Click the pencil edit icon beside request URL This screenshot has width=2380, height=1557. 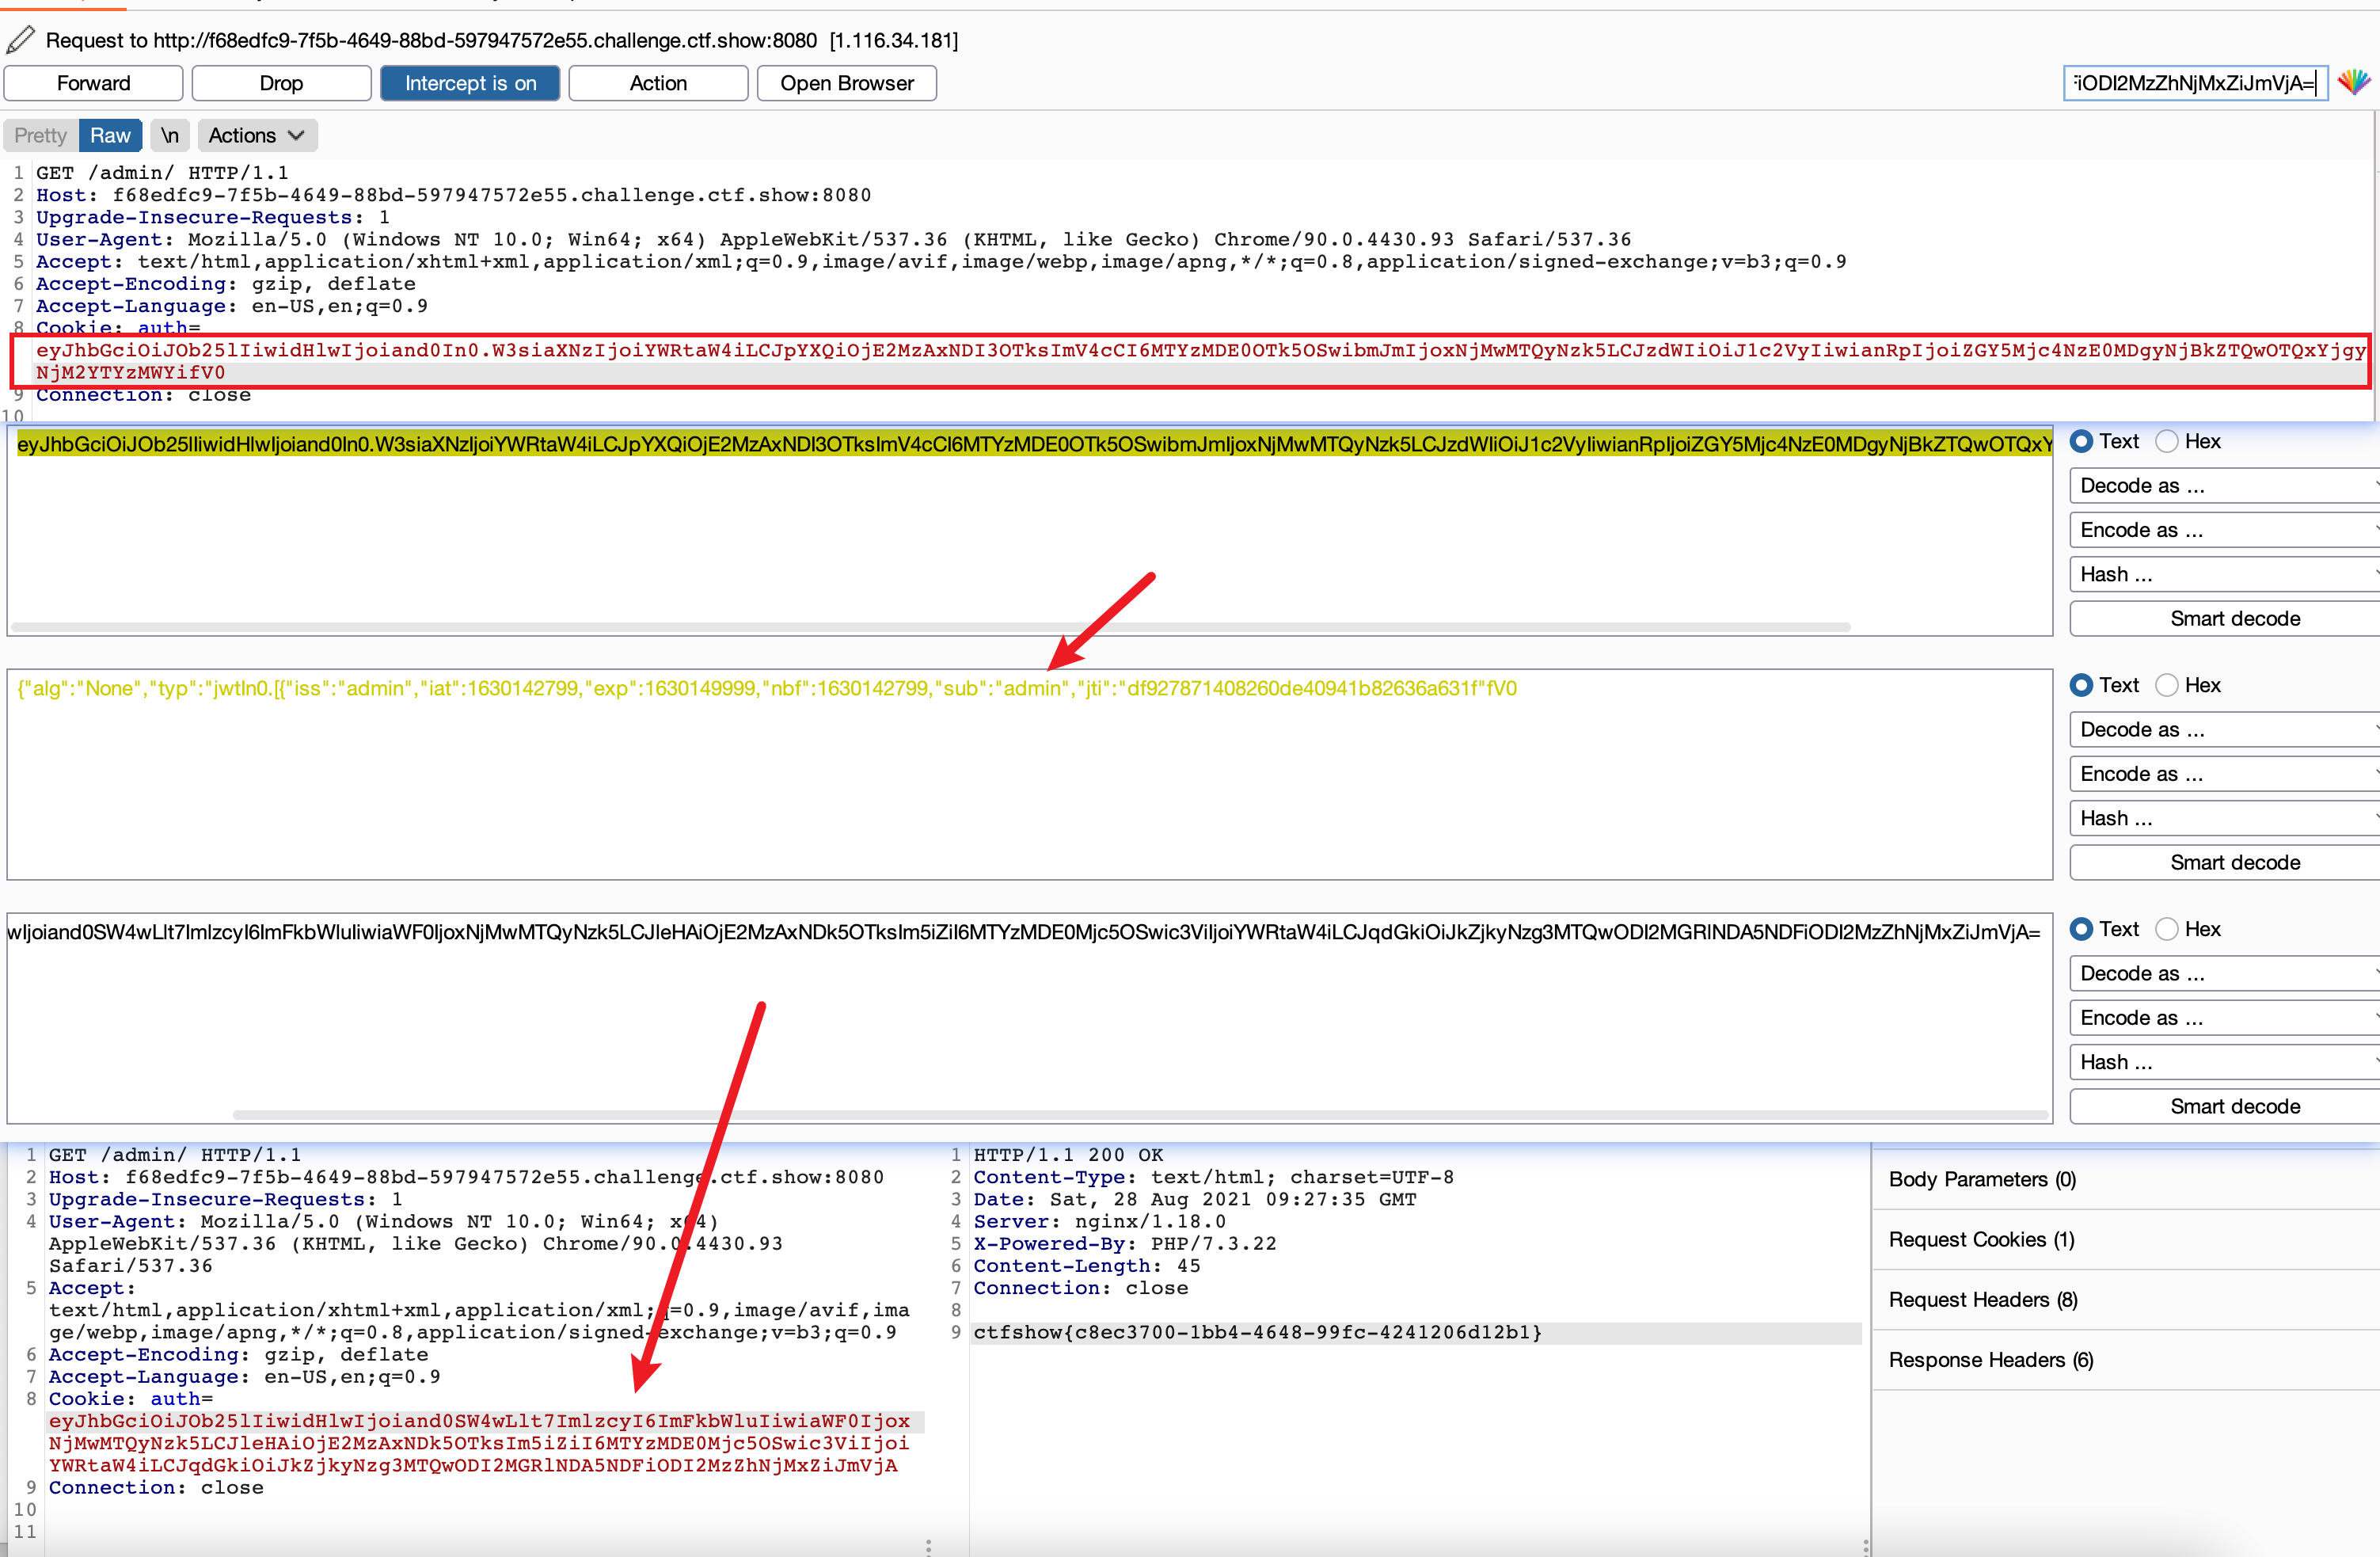[20, 40]
